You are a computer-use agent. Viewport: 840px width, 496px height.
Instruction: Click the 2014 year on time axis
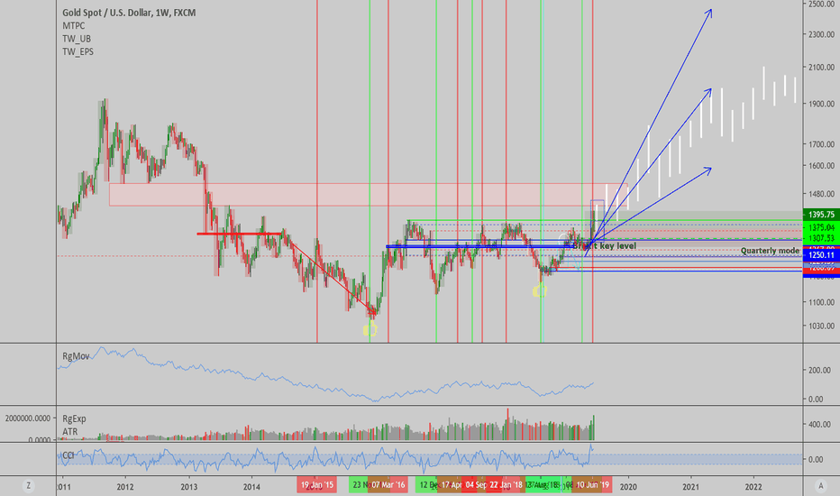[251, 487]
